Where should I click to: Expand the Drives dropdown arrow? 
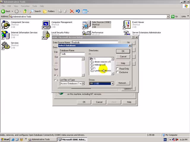click(113, 83)
